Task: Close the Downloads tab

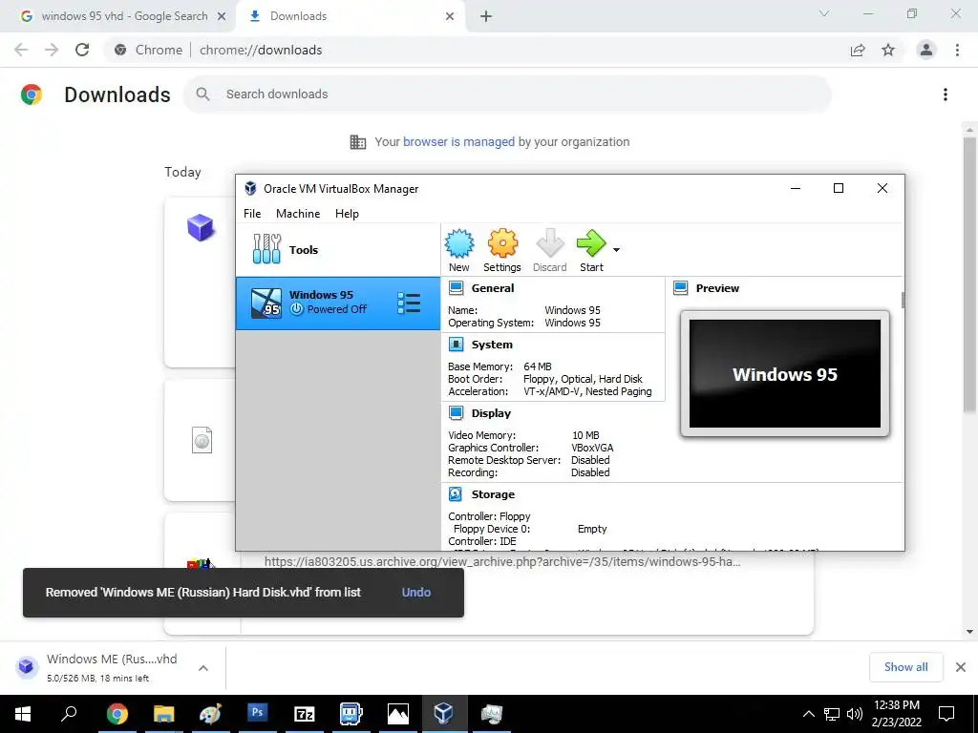Action: (450, 16)
